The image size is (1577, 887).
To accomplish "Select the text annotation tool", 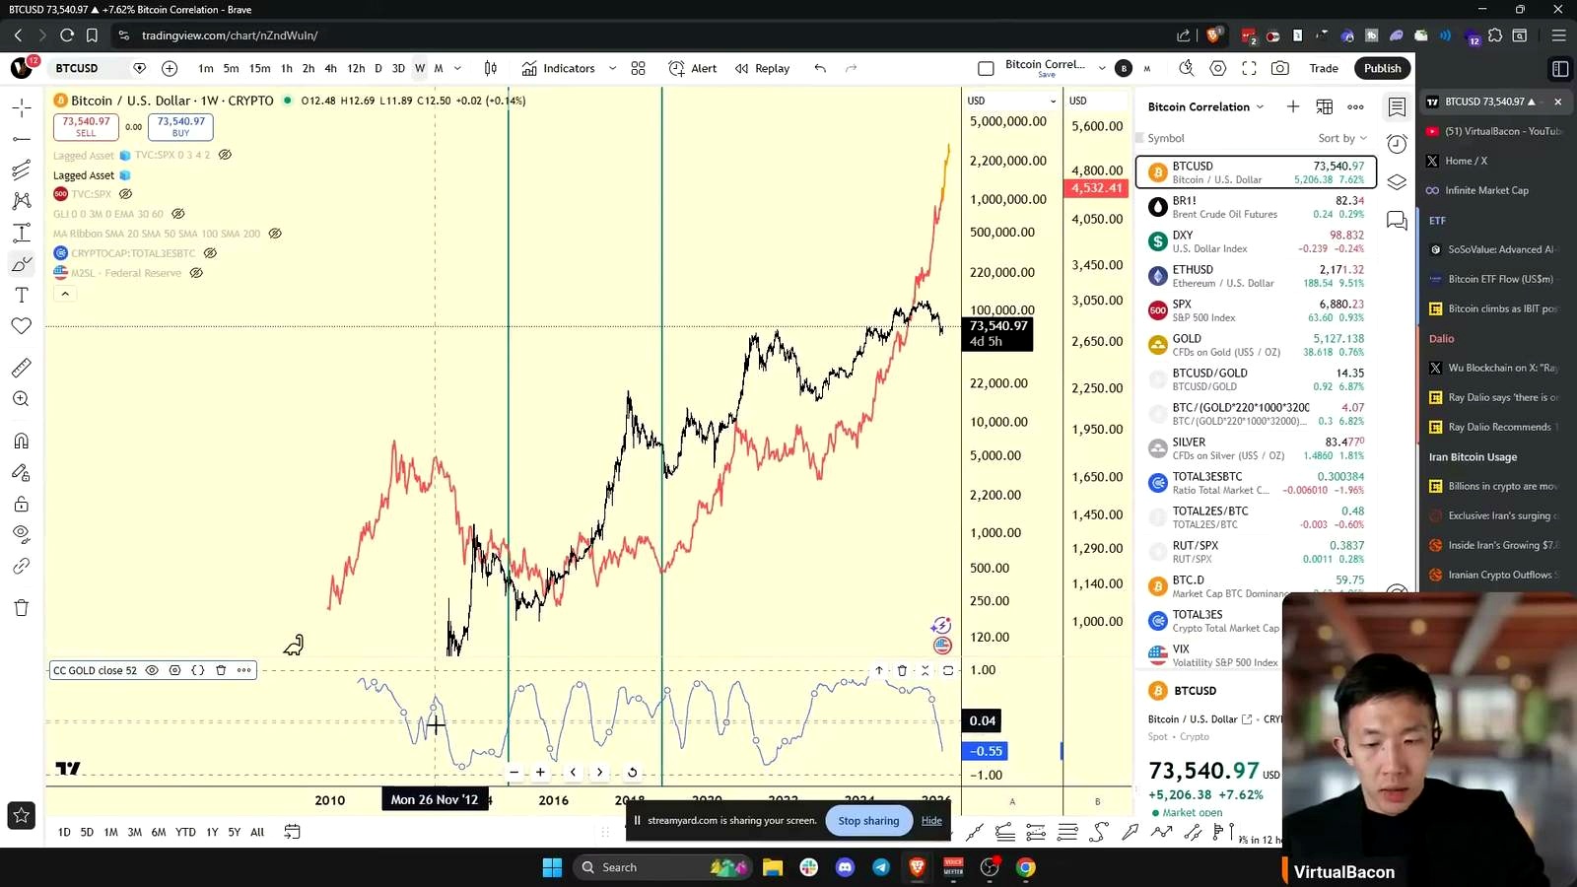I will pos(22,295).
